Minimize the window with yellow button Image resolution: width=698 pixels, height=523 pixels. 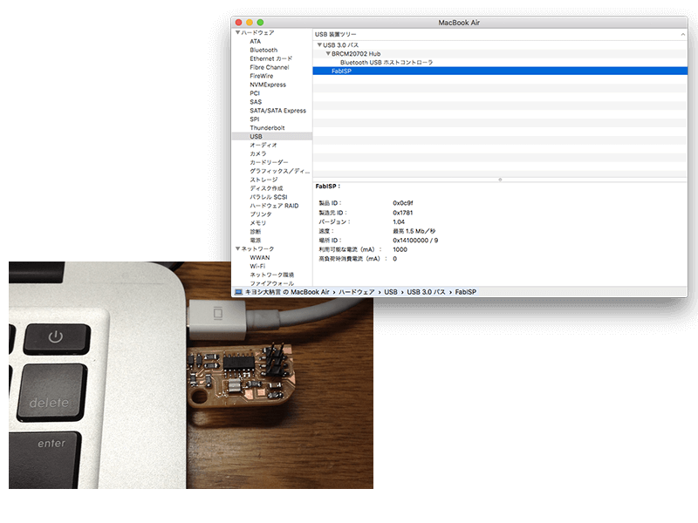click(x=250, y=23)
